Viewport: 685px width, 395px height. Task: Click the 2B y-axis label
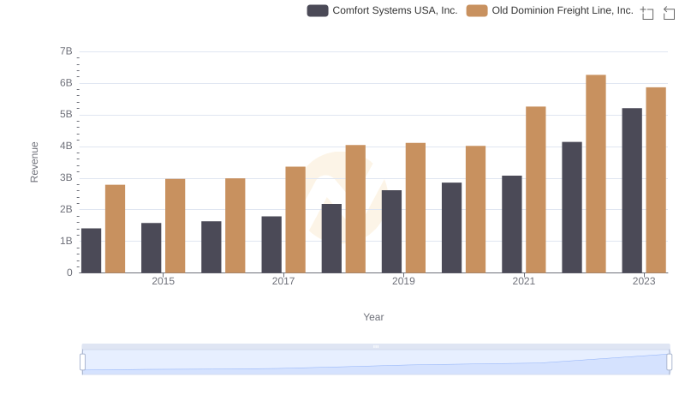(x=66, y=209)
